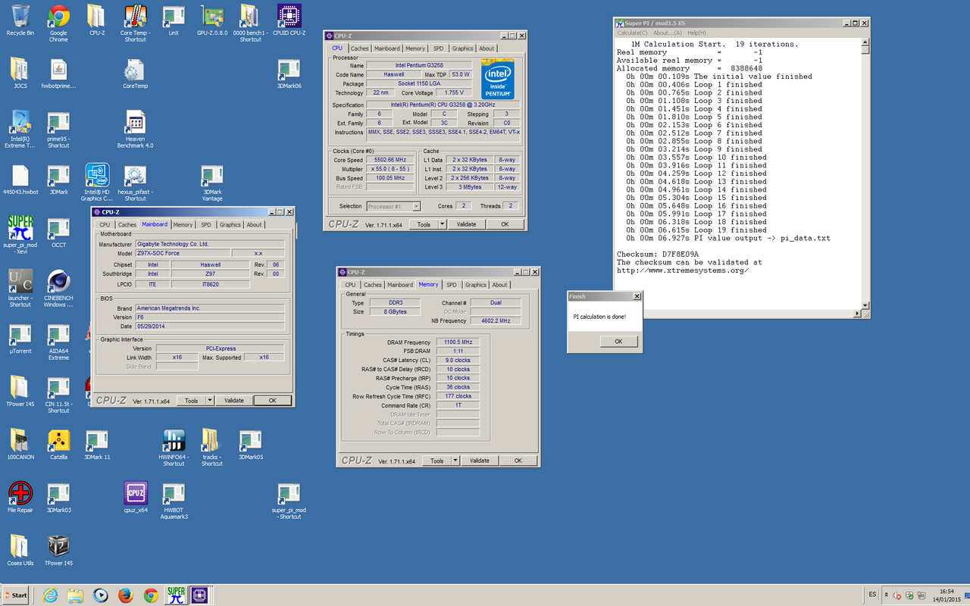Click the Checksum: D7F8E09A line
This screenshot has width=970, height=606.
point(658,255)
